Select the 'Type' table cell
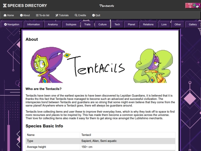Viewport: 201px width, 151px height. click(53, 141)
